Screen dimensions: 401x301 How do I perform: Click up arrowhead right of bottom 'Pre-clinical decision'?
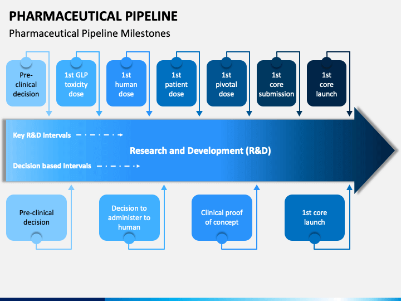71,187
